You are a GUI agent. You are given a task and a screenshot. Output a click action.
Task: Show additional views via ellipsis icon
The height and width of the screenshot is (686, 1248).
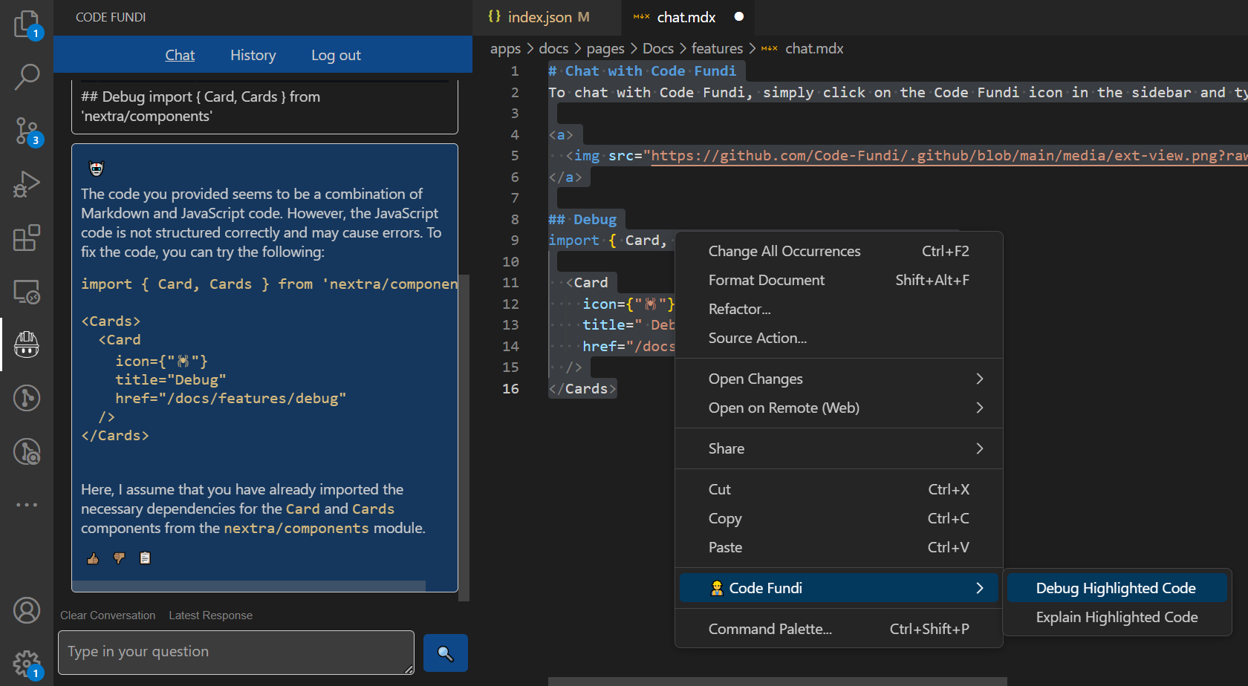(x=27, y=505)
